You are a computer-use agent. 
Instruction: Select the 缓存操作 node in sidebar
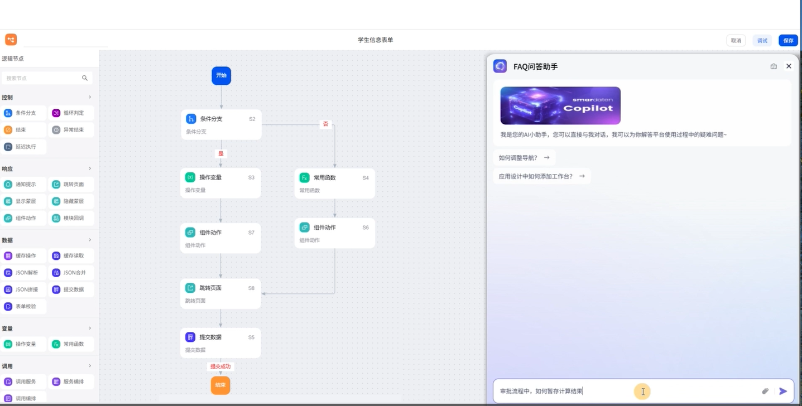[x=23, y=256]
